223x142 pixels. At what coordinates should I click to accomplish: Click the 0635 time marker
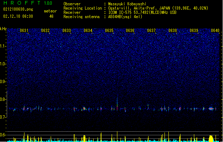point(109,30)
